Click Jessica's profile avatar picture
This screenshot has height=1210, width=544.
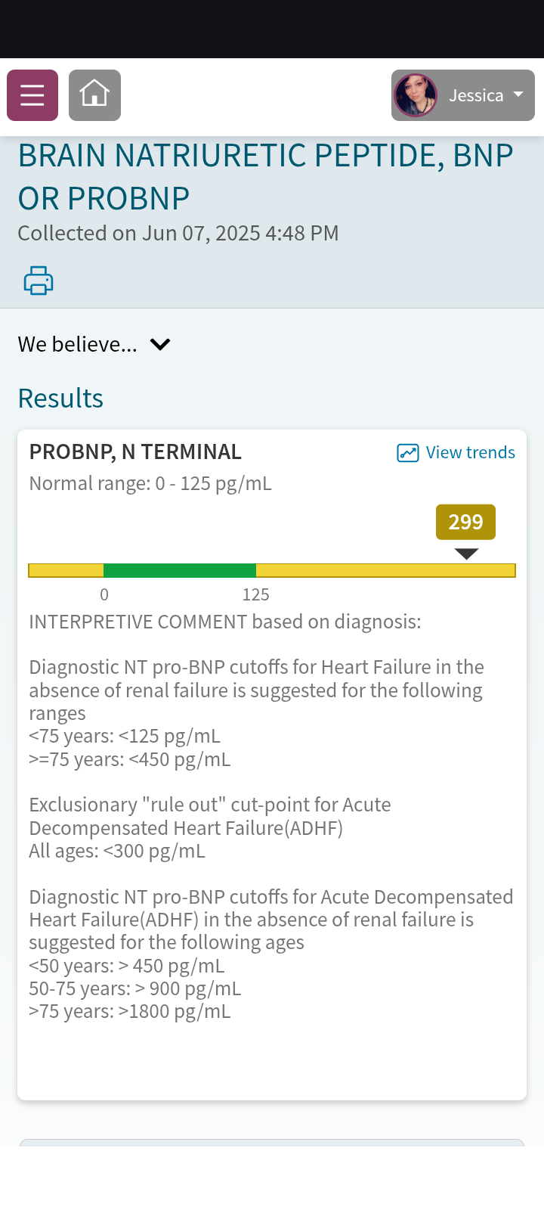coord(416,95)
